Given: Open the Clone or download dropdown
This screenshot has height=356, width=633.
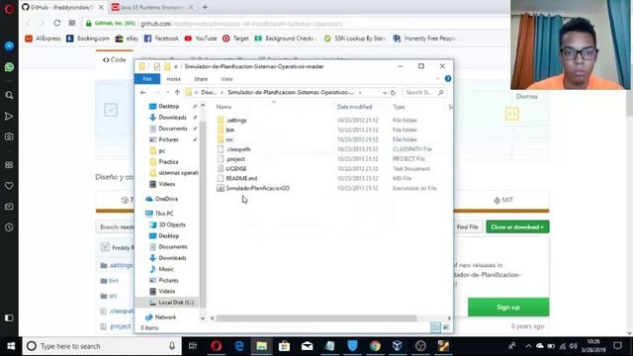Looking at the screenshot, I should 517,226.
